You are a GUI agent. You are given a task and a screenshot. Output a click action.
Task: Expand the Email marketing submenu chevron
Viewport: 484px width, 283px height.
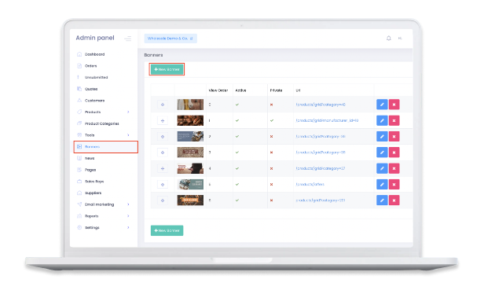[128, 204]
